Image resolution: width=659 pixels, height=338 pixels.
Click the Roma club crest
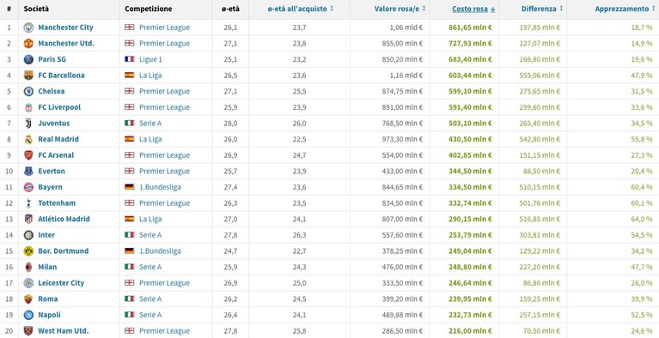coord(28,299)
